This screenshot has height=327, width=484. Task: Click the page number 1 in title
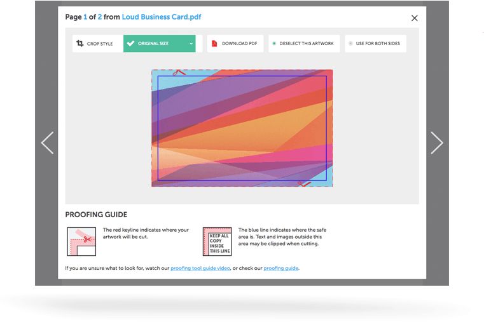point(85,17)
